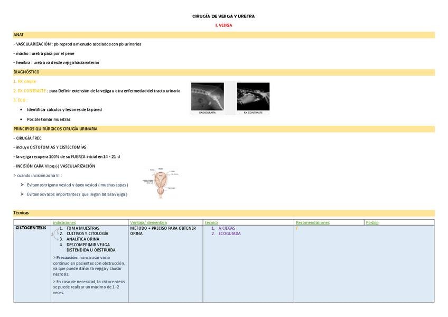Image resolution: width=448 pixels, height=317 pixels.
Task: Click the red 'I. VEJIGA' subtitle
Action: click(223, 25)
